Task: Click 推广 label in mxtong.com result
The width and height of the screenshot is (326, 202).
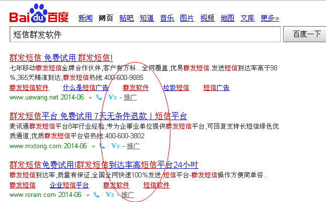Action: click(133, 146)
